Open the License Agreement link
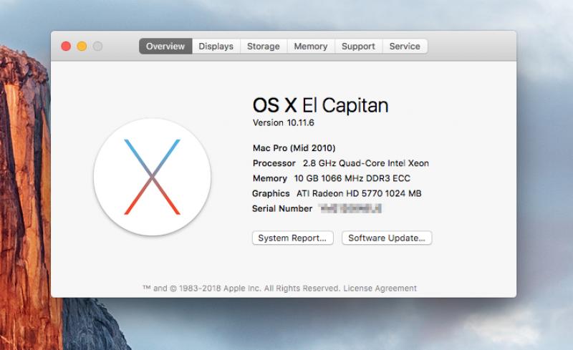Viewport: 573px width, 350px height. pyautogui.click(x=380, y=288)
